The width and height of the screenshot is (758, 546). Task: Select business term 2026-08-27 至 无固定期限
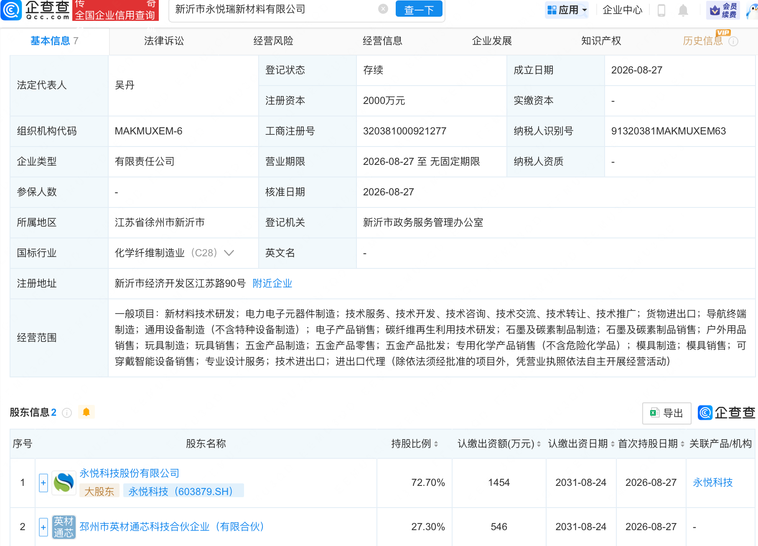coord(422,162)
